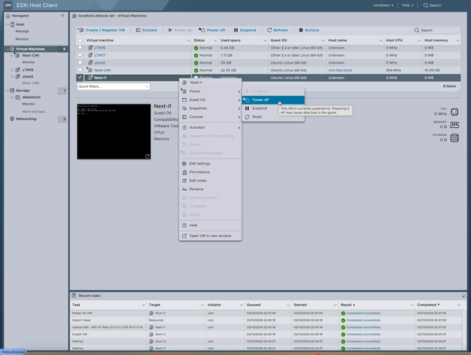The height and width of the screenshot is (355, 471).
Task: Choose Suspend from the power submenu
Action: [259, 108]
